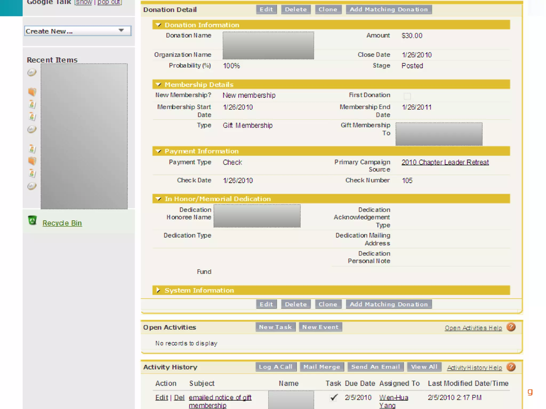The width and height of the screenshot is (546, 409).
Task: Click the bottom Add Matching Donation button
Action: [388, 304]
